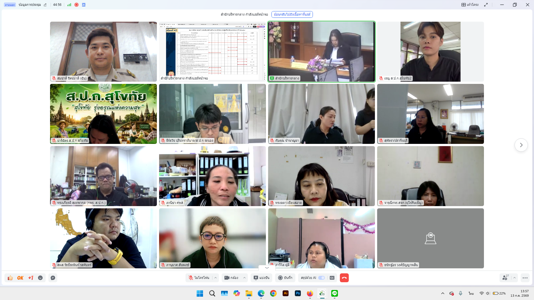Click the active speaker green mic icon
The image size is (534, 300).
[x=272, y=78]
